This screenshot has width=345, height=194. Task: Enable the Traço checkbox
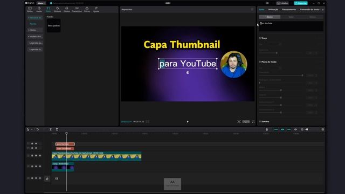click(x=260, y=38)
